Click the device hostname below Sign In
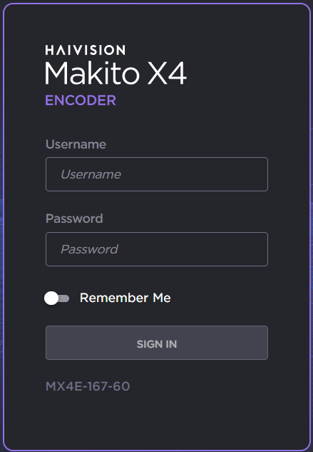313x452 pixels. 88,386
